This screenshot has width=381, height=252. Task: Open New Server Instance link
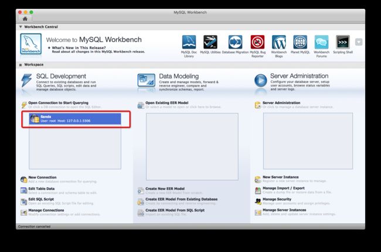281,177
